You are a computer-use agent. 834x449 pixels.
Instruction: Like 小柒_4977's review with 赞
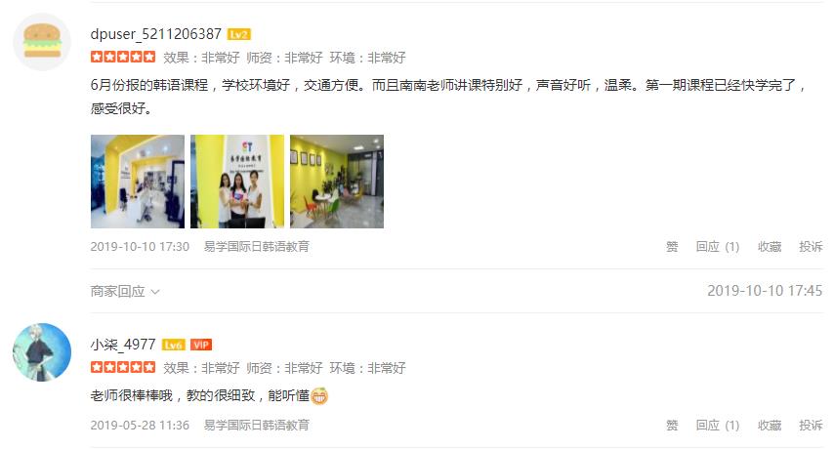click(x=672, y=426)
